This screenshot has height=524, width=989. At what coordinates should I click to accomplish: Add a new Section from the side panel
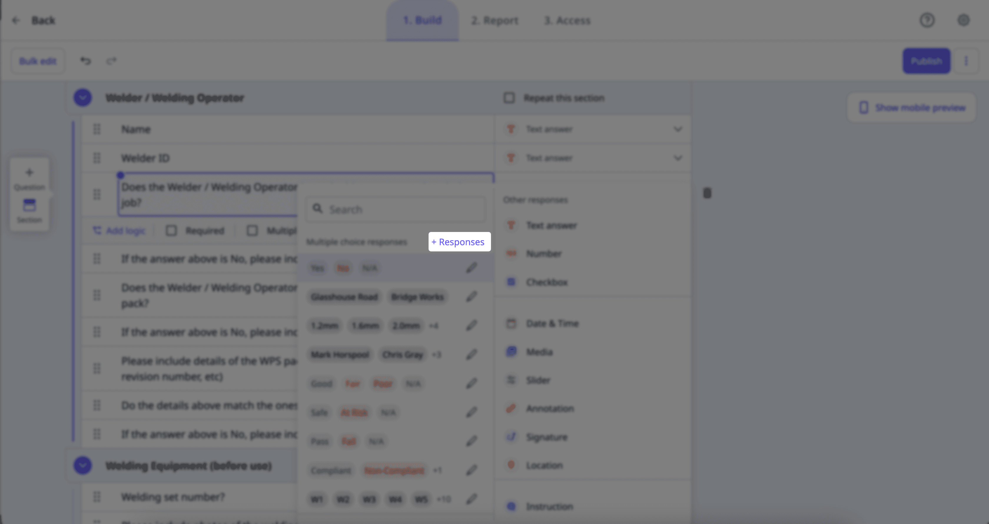click(29, 210)
